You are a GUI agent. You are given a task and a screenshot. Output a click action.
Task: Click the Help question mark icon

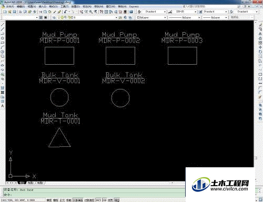(131, 12)
